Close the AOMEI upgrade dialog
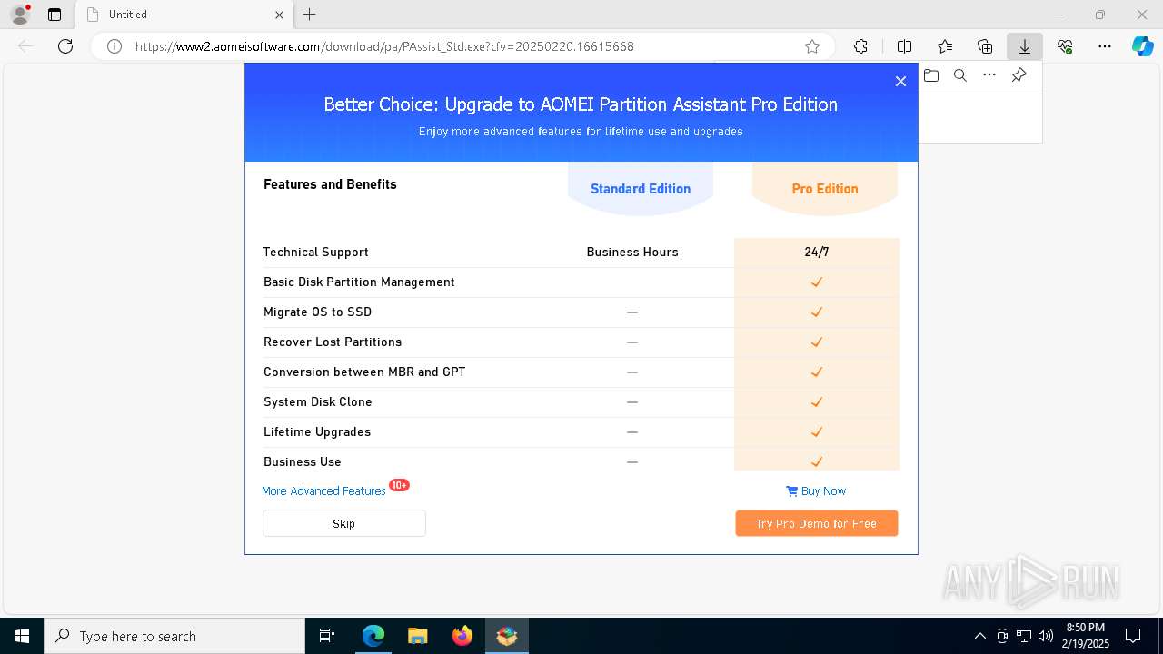This screenshot has width=1163, height=654. pos(900,82)
